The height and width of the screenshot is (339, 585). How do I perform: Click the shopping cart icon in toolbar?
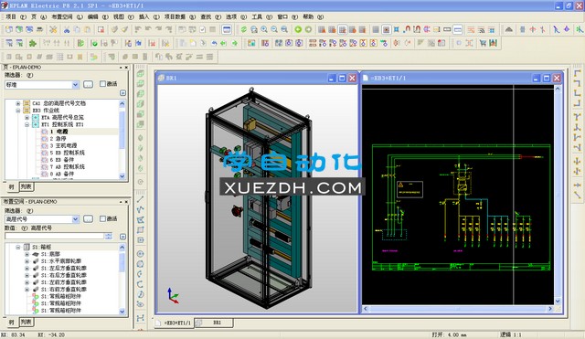(484, 43)
